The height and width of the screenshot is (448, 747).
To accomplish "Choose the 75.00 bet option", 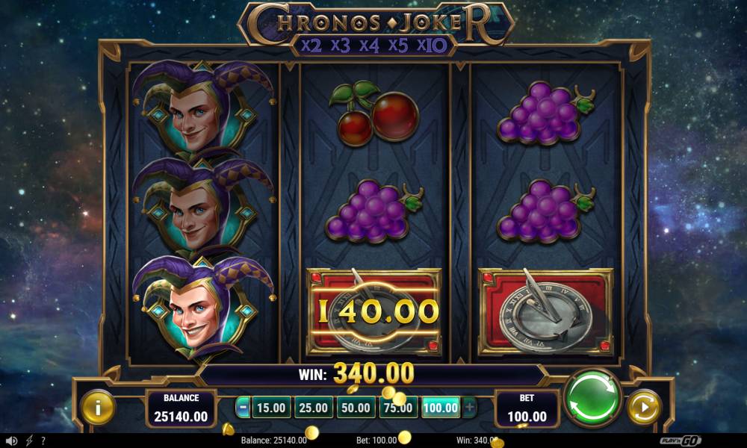I will click(x=398, y=408).
